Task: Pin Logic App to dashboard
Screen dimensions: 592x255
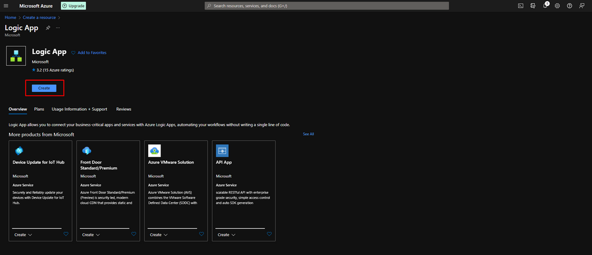Action: click(47, 28)
